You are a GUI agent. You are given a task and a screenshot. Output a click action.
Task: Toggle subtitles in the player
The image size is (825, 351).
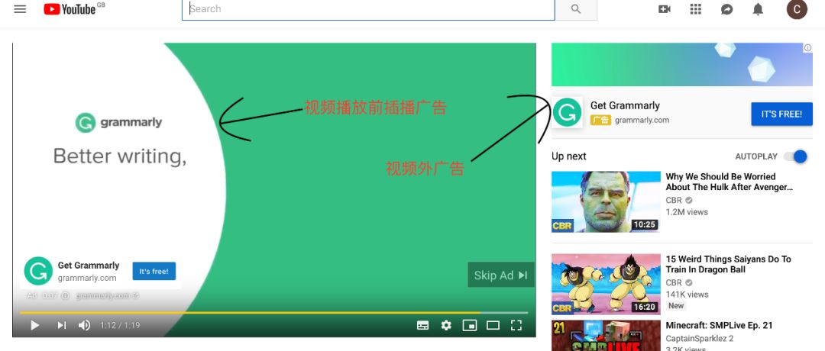(422, 325)
